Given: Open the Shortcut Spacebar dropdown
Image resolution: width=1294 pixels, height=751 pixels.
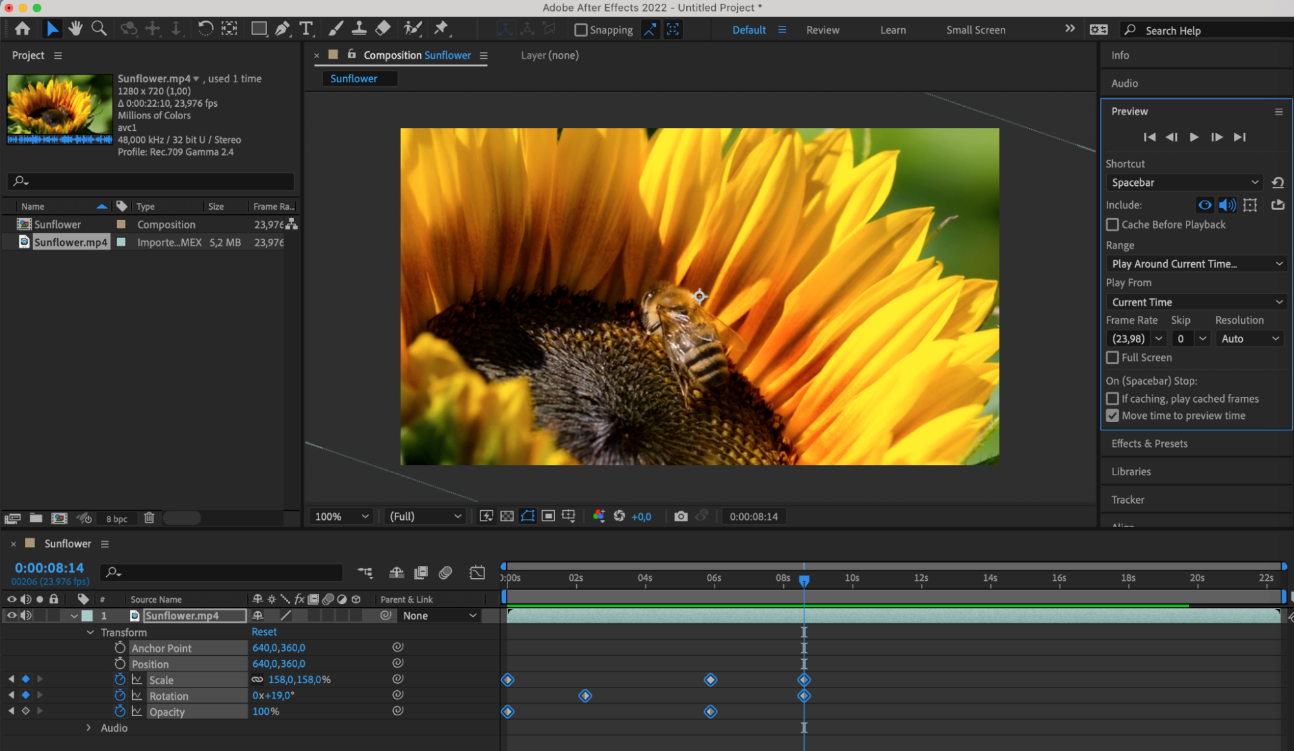Looking at the screenshot, I should [1185, 183].
